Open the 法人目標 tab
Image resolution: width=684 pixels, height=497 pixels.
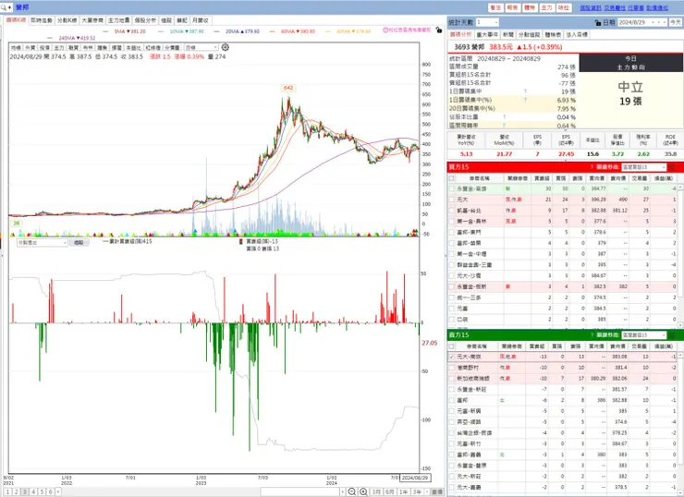pos(577,34)
